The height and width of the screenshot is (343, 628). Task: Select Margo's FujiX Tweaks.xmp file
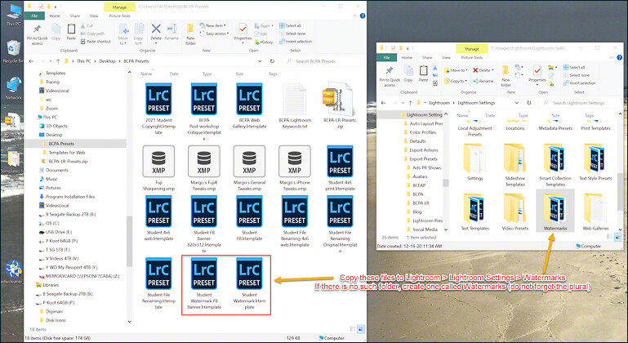point(204,168)
